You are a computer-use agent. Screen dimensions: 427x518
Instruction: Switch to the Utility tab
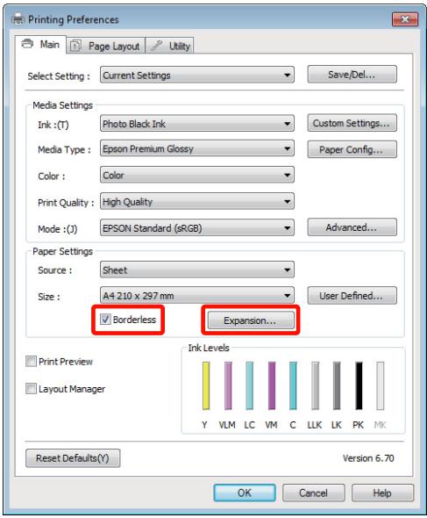click(x=169, y=46)
